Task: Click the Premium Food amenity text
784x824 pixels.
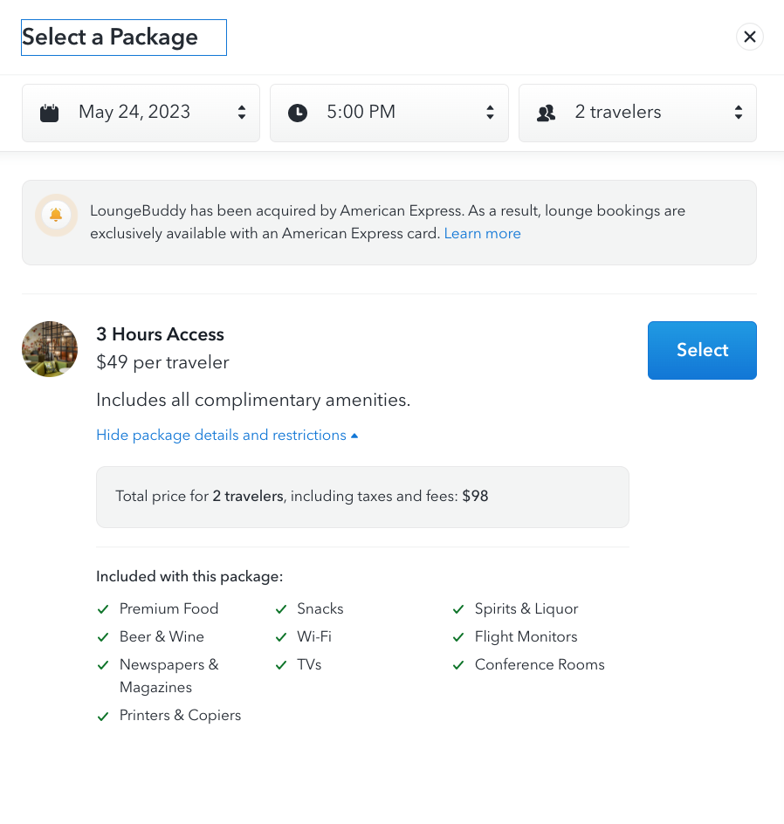Action: click(168, 608)
